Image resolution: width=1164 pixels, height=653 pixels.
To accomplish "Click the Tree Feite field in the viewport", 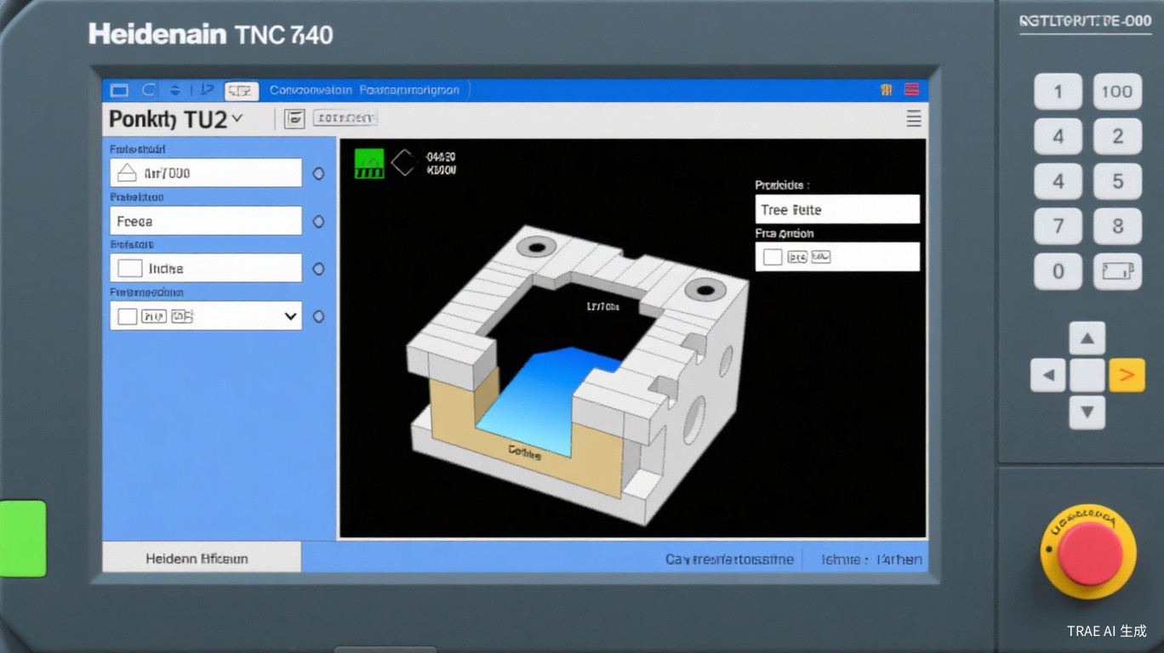I will (x=837, y=209).
